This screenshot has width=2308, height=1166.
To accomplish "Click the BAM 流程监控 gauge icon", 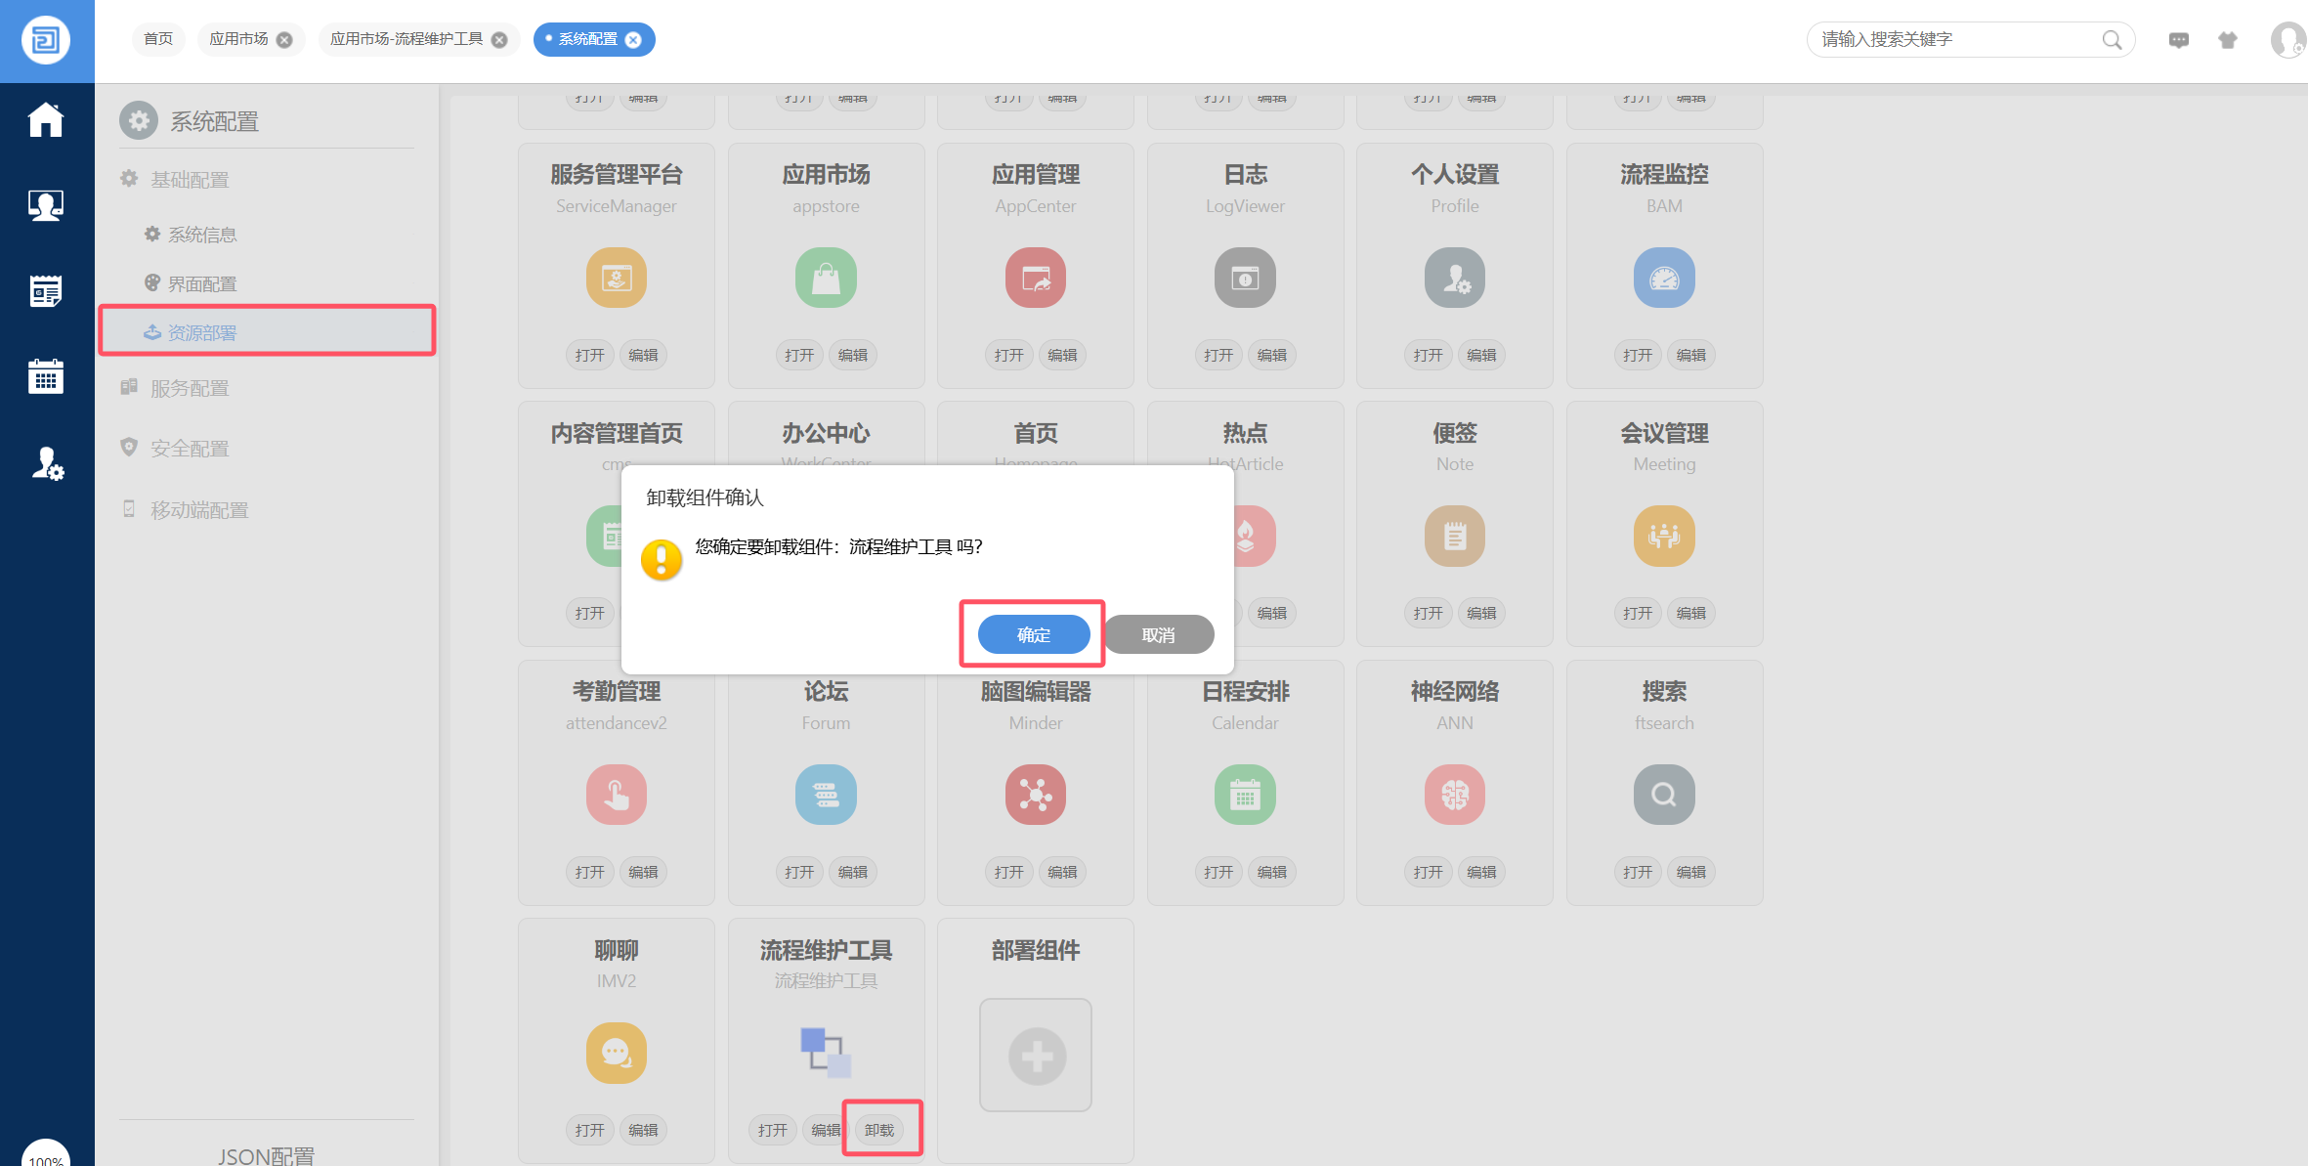I will coord(1663,279).
